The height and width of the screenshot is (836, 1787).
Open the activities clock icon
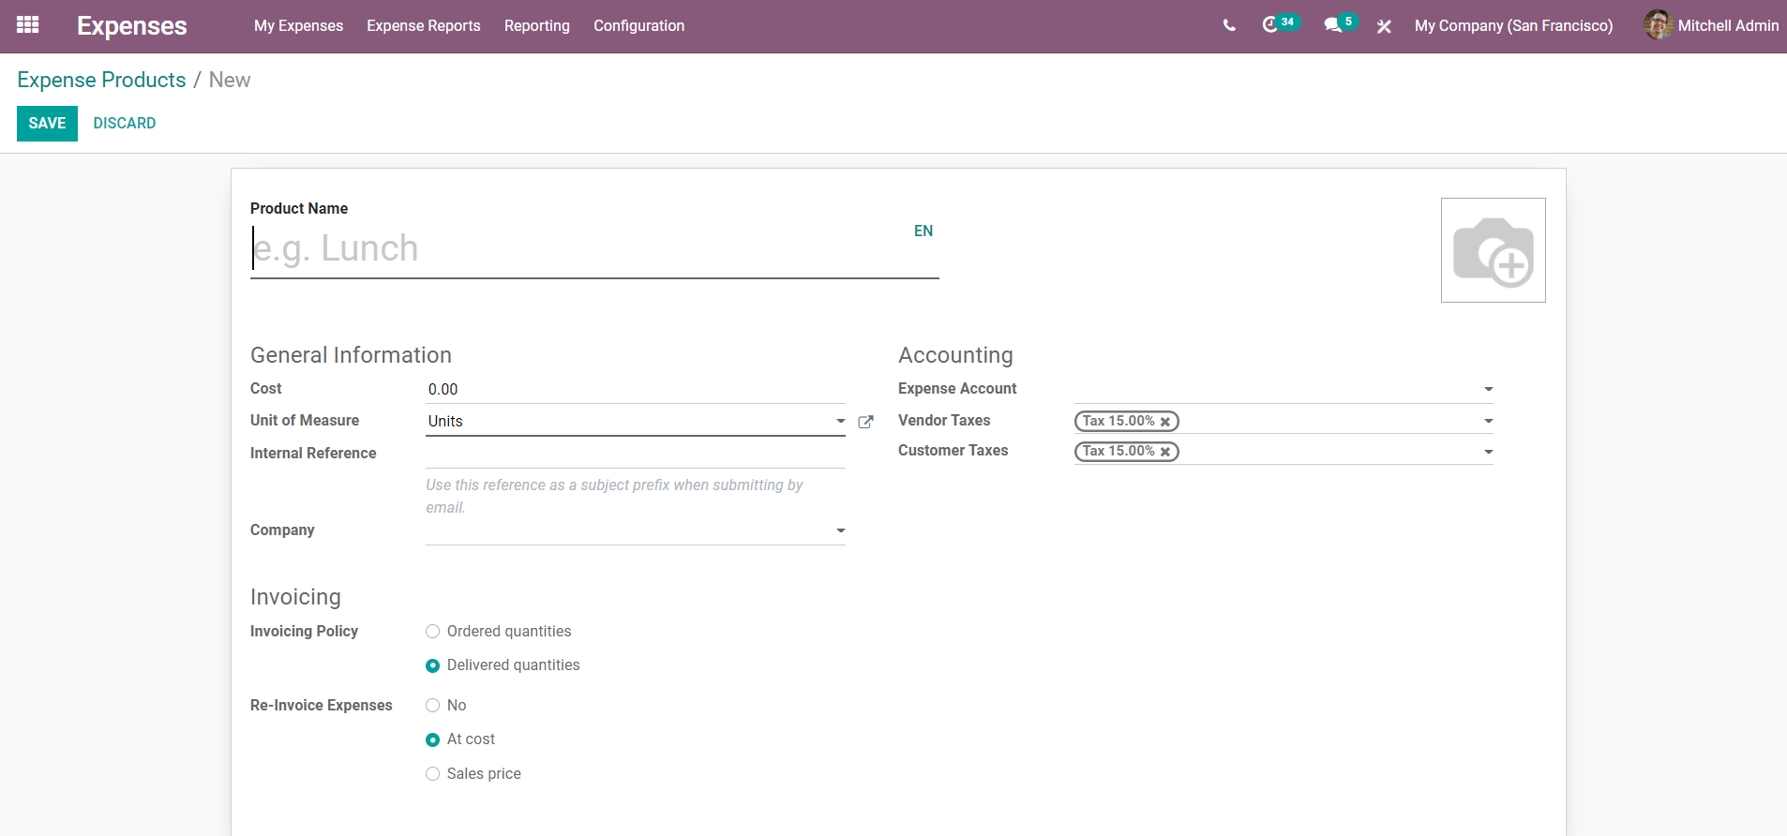pyautogui.click(x=1270, y=24)
